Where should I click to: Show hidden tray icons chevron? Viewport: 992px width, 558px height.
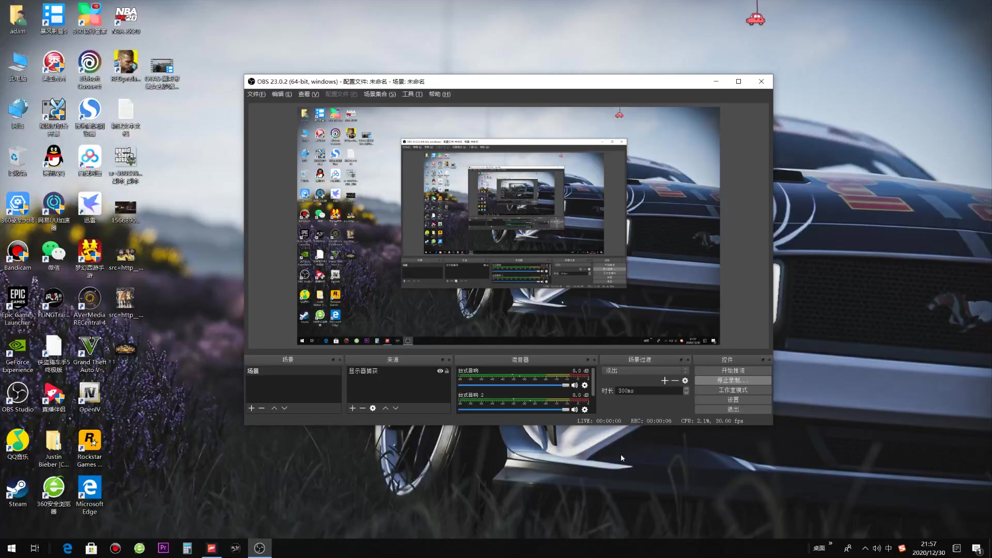pyautogui.click(x=865, y=548)
